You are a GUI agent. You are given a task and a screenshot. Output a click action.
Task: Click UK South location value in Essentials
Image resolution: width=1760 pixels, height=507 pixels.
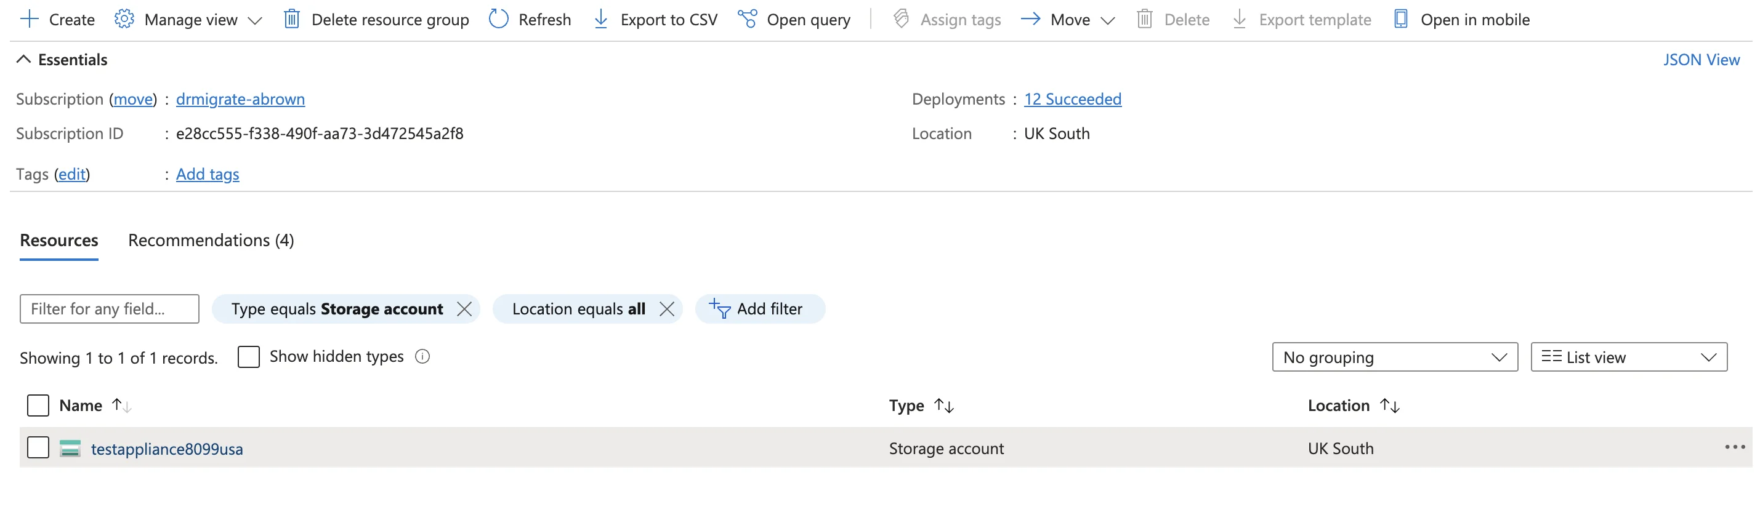1057,134
